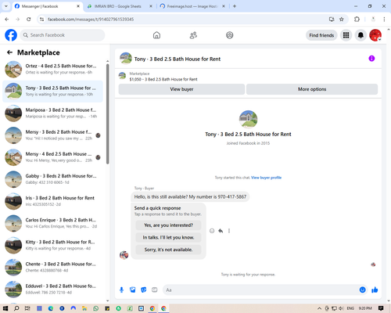Open Gabby 3 Beds 2 Bath conversation
The height and width of the screenshot is (313, 391).
[53, 179]
